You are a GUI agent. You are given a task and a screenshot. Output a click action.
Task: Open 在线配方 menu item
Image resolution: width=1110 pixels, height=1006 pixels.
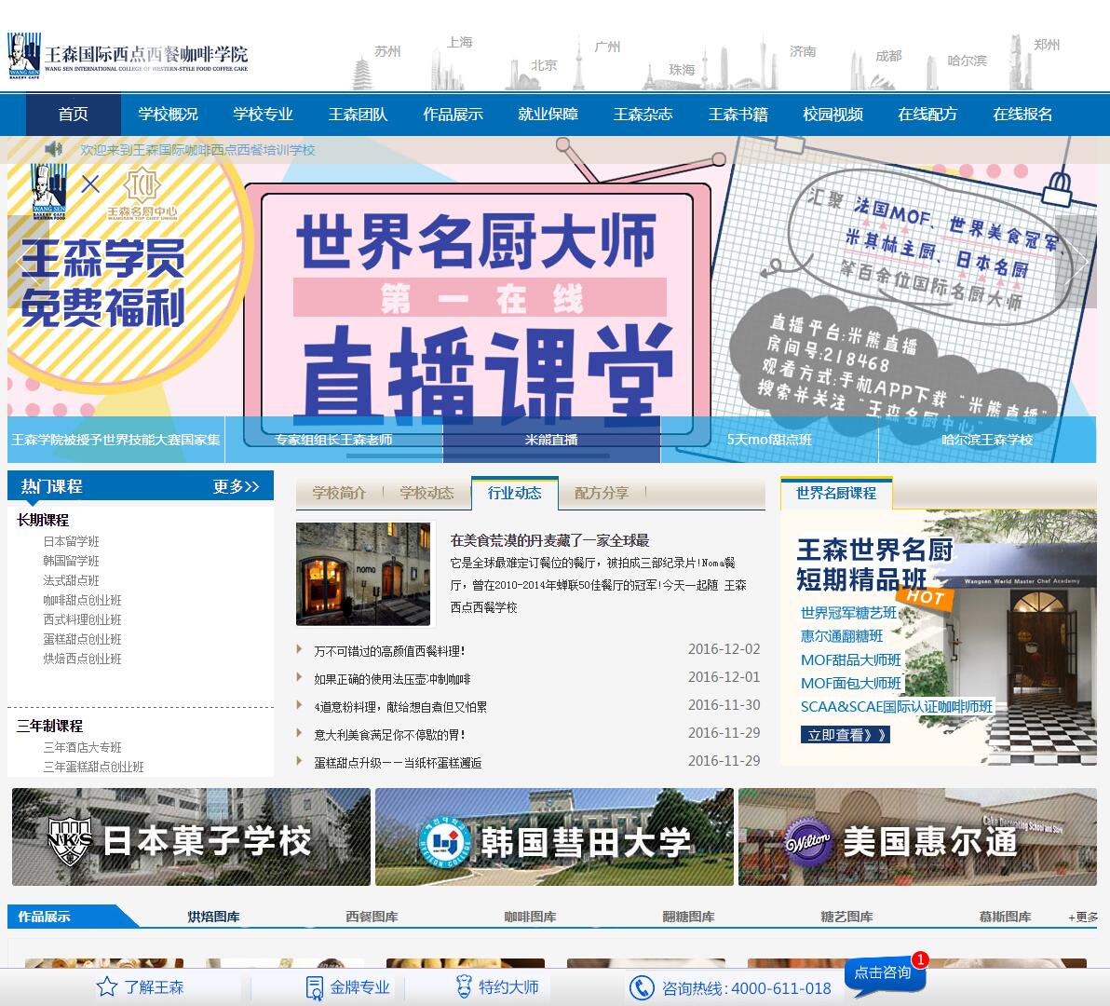(x=927, y=114)
